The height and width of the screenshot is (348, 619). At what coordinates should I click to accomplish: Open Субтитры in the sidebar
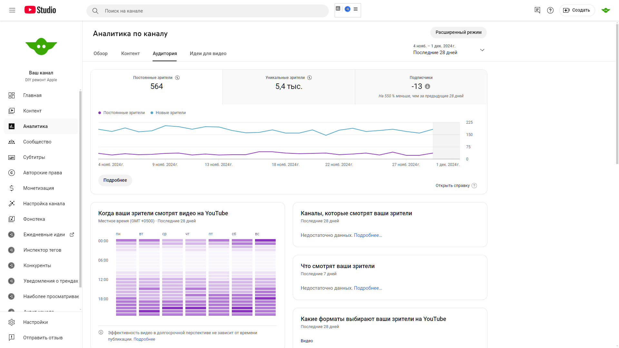(x=41, y=157)
